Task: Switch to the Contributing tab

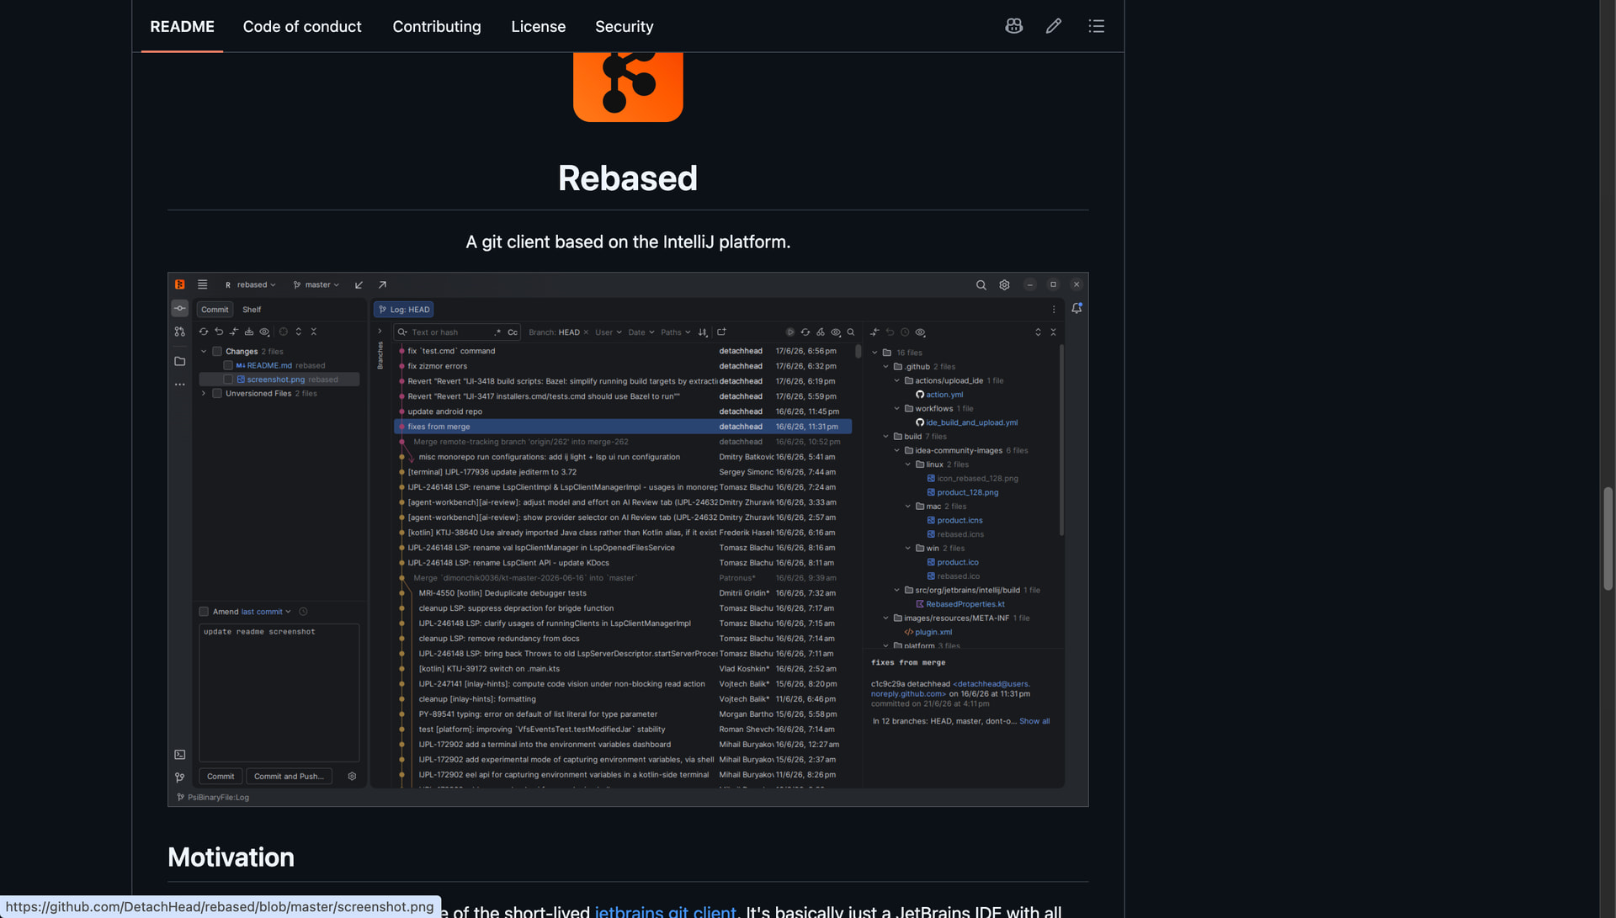Action: 437,27
